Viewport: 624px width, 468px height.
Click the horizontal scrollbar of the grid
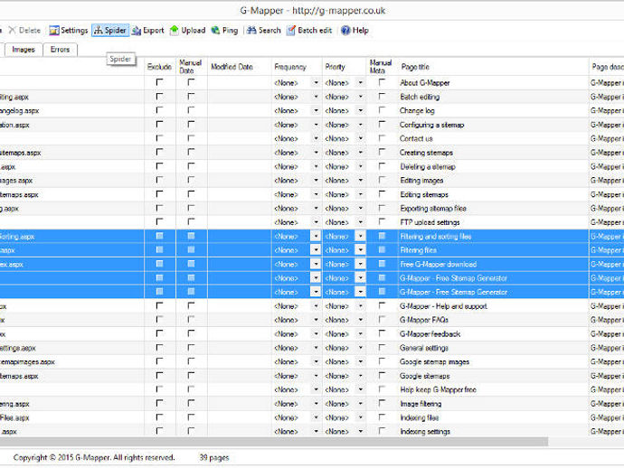(x=274, y=442)
